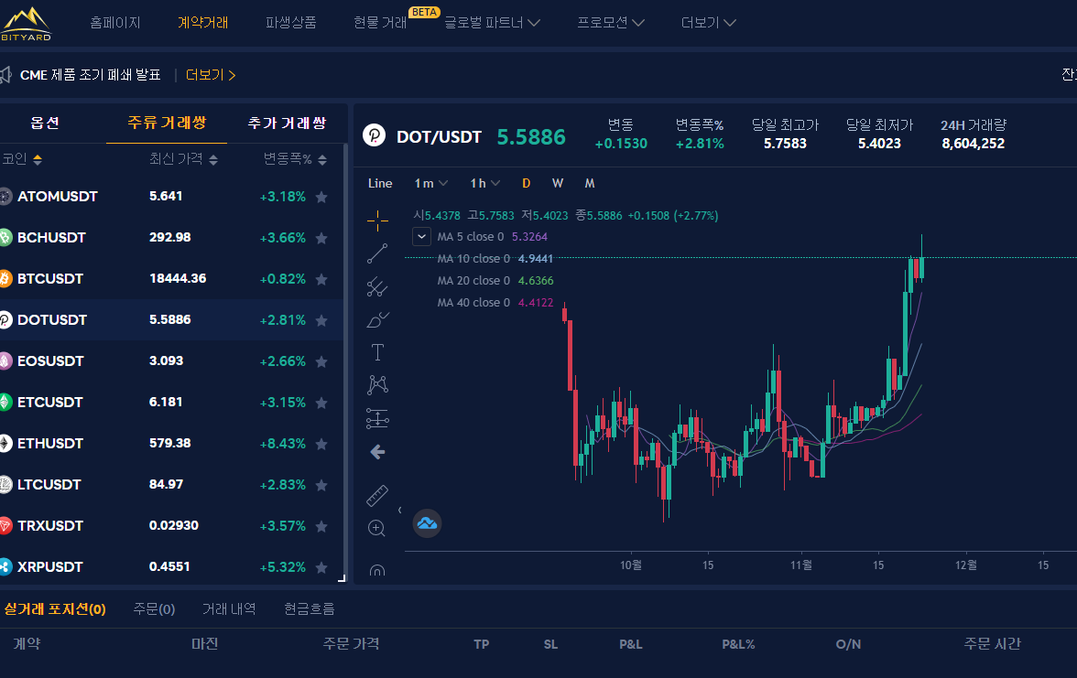Toggle favorite star for DOTUSDT

coord(321,320)
